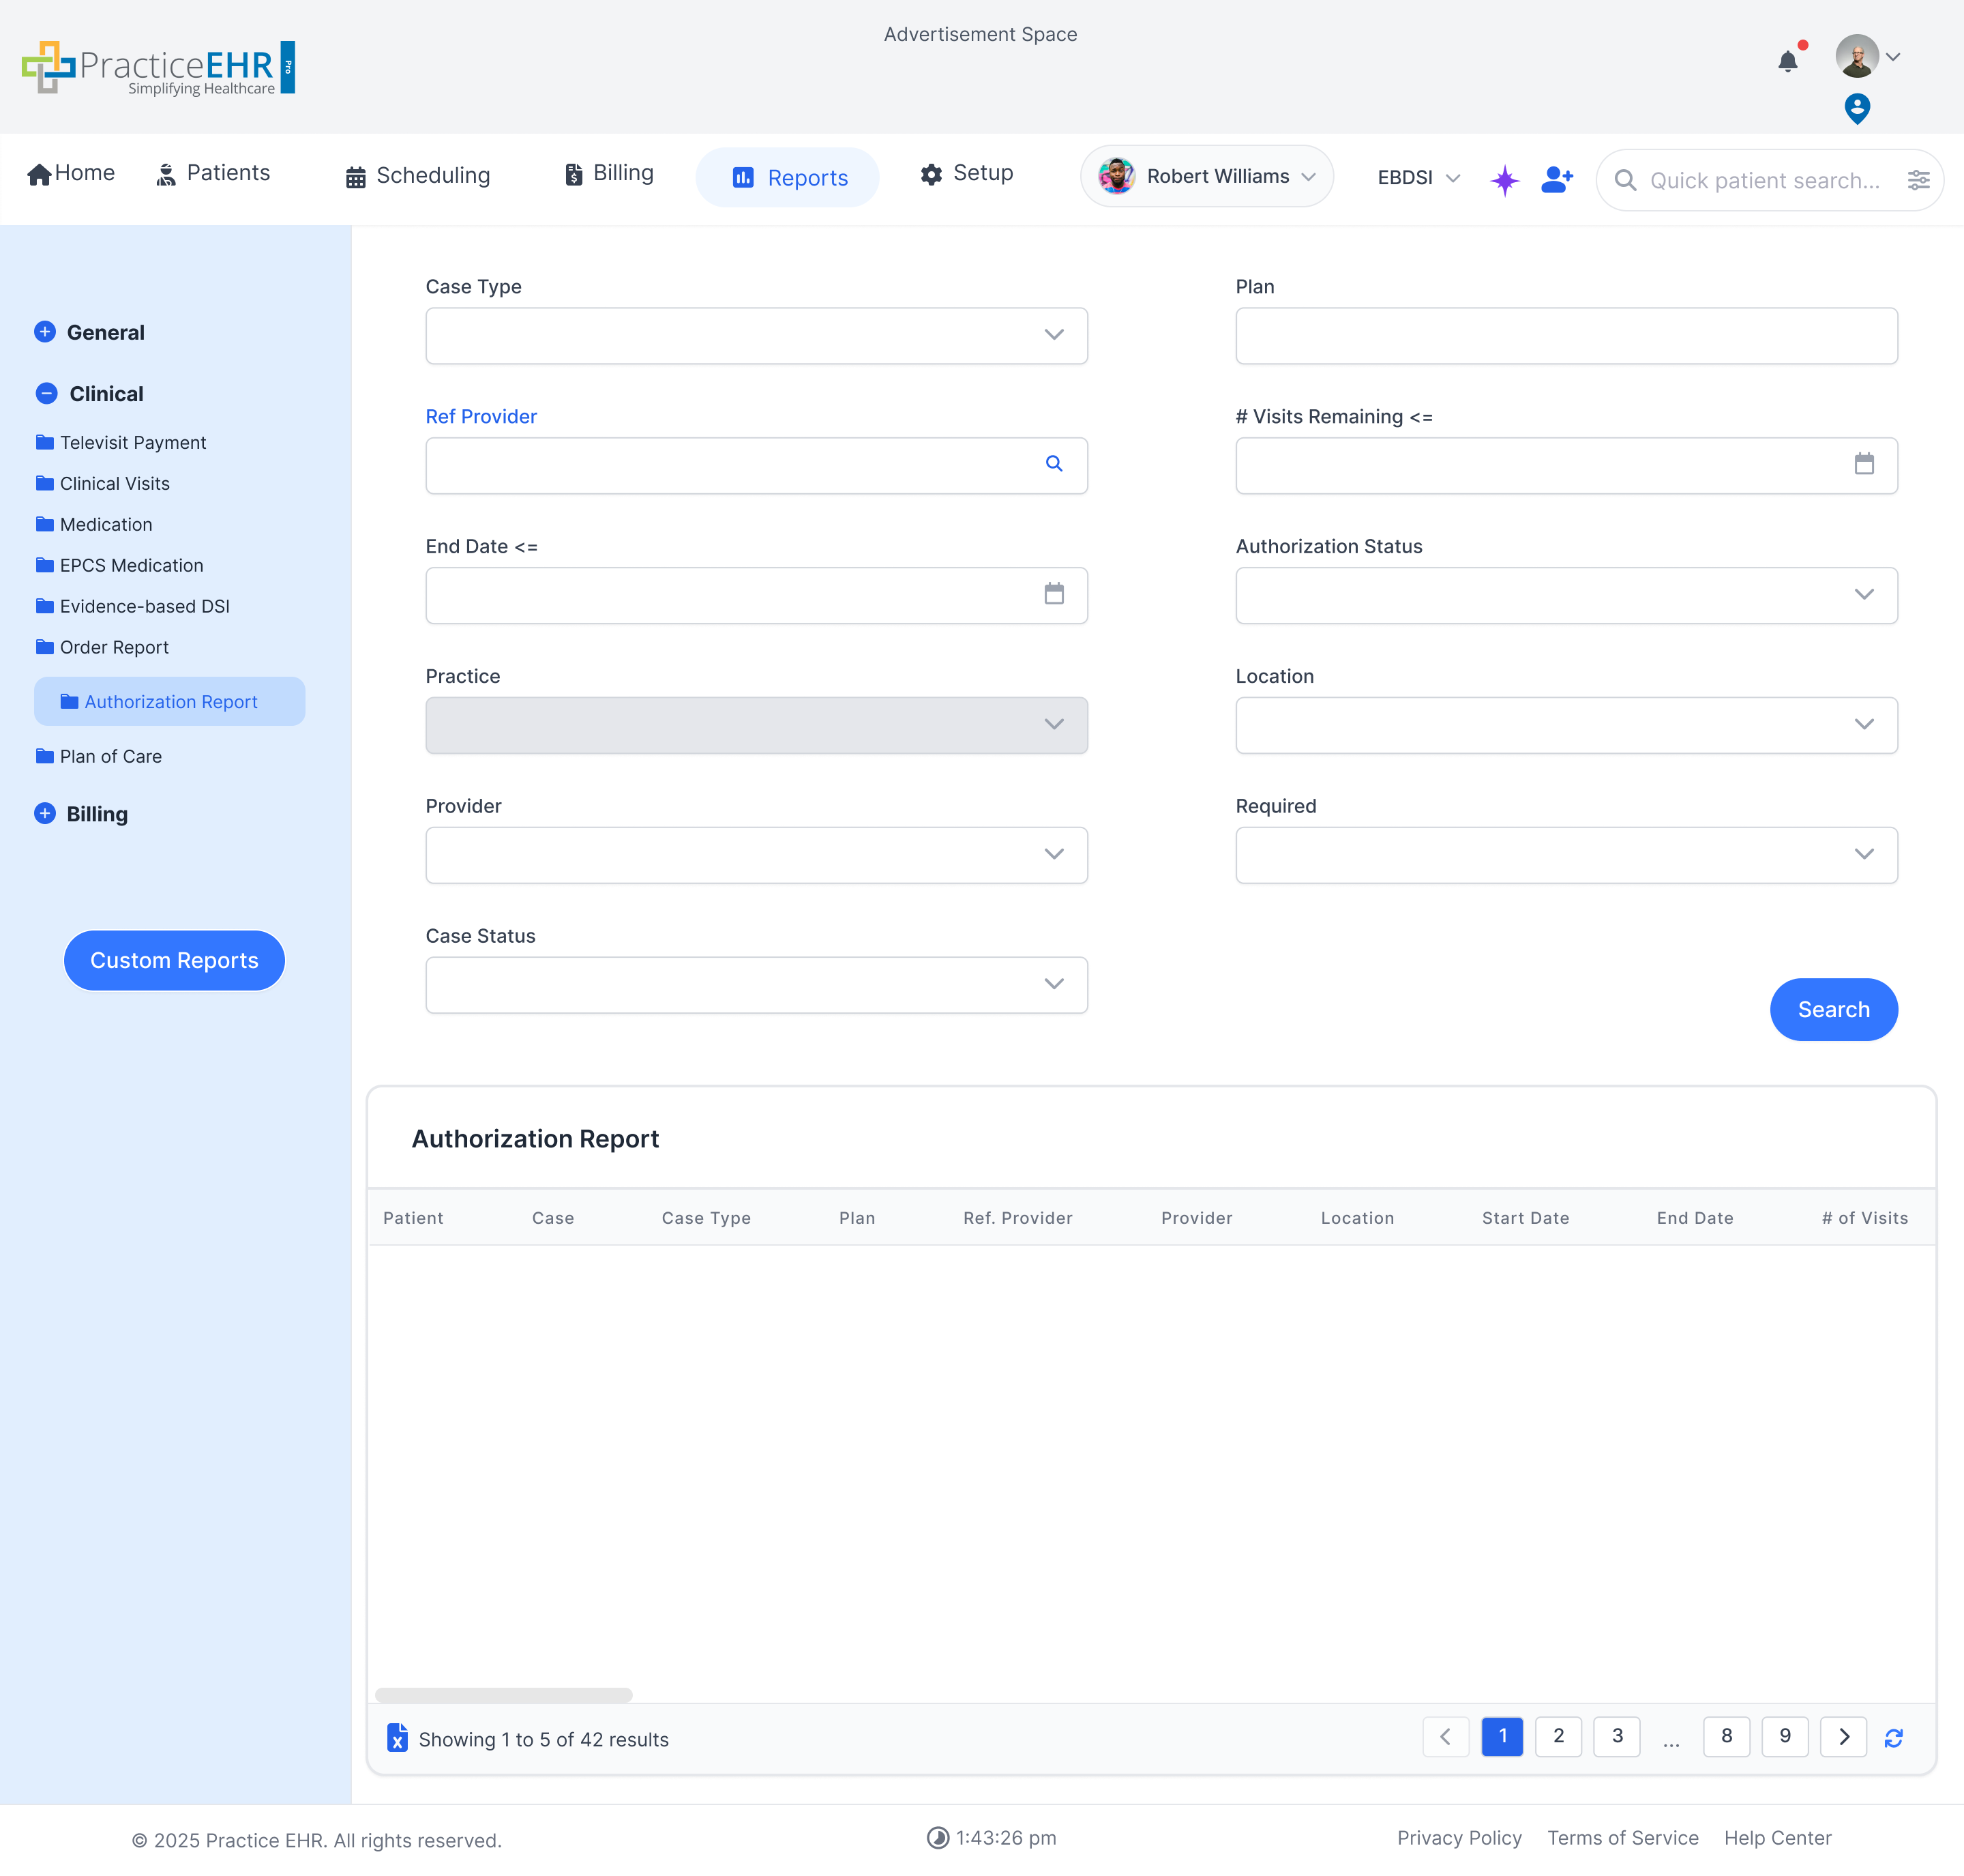Click the magnifier in the Ref Provider field
The height and width of the screenshot is (1876, 1964).
coord(1054,464)
